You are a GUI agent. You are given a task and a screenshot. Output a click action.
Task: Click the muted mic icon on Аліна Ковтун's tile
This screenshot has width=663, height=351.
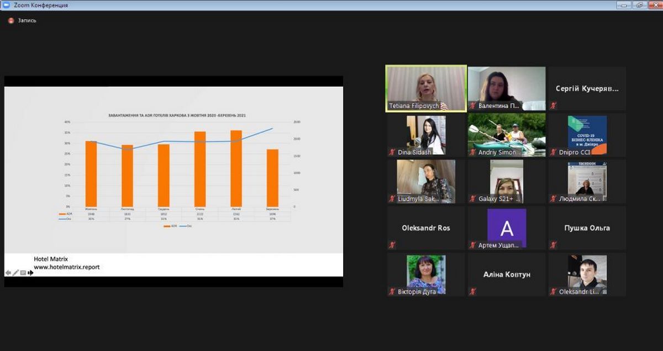473,291
